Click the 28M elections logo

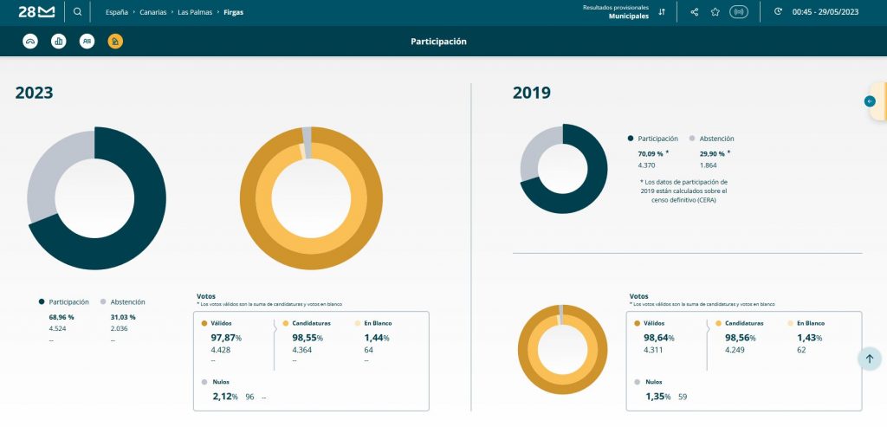pos(36,12)
